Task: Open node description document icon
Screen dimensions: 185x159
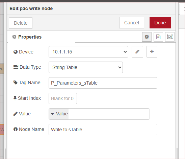Action: pos(158,37)
